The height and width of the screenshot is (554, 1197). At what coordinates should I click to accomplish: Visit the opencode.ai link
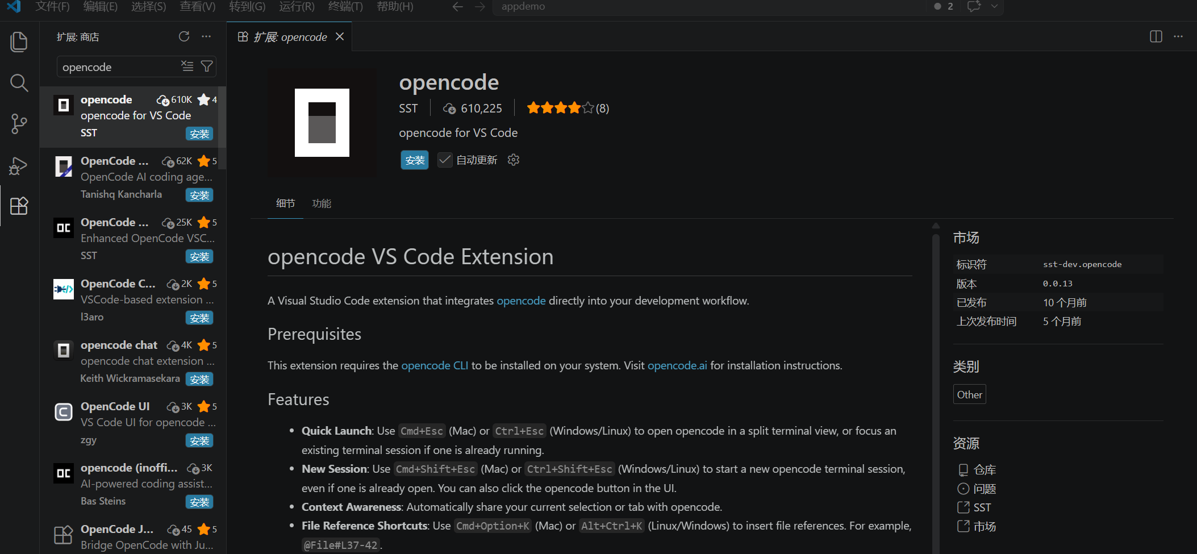coord(677,365)
